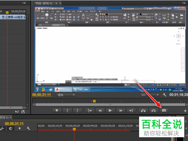Open the zoom level dropdown showing 适合
This screenshot has width=188, height=141.
click(x=66, y=95)
